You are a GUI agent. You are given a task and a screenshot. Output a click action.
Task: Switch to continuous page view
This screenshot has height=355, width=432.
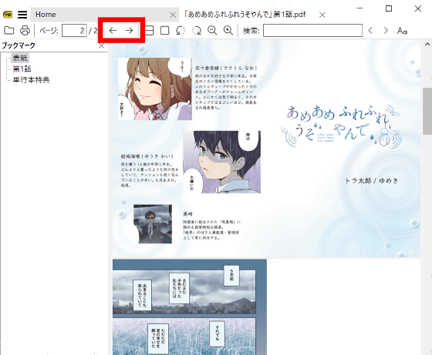pyautogui.click(x=149, y=30)
